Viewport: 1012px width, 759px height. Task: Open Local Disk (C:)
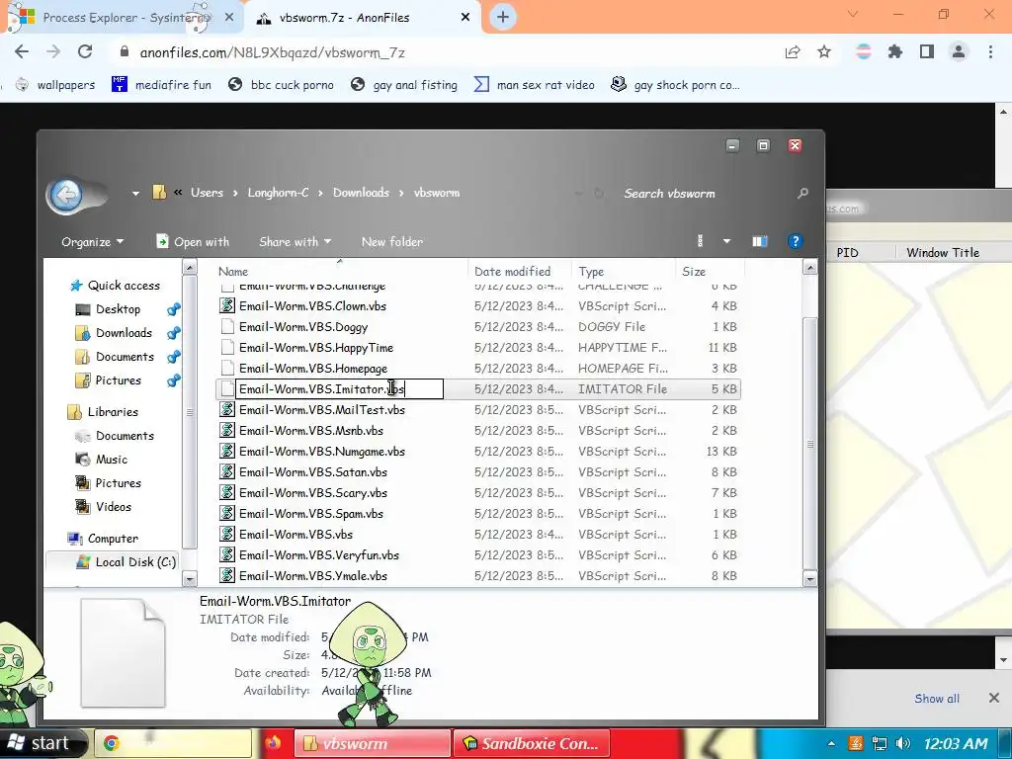126,562
